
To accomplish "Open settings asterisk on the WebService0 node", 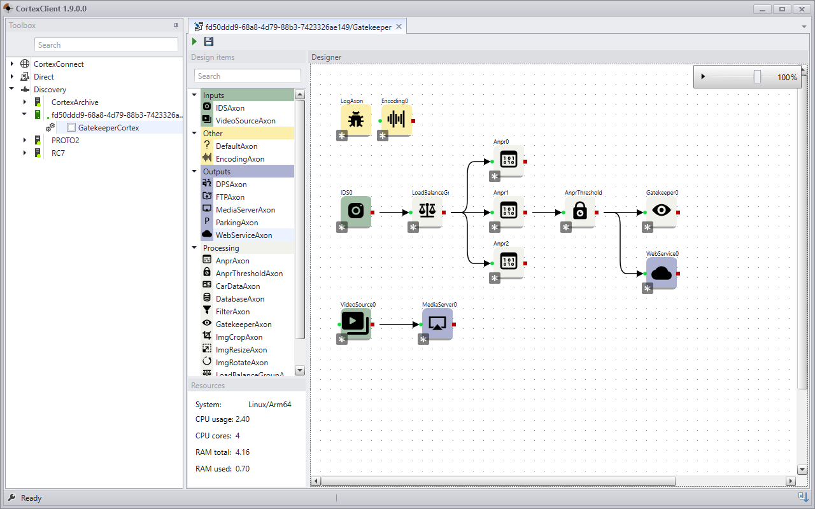I will point(648,288).
